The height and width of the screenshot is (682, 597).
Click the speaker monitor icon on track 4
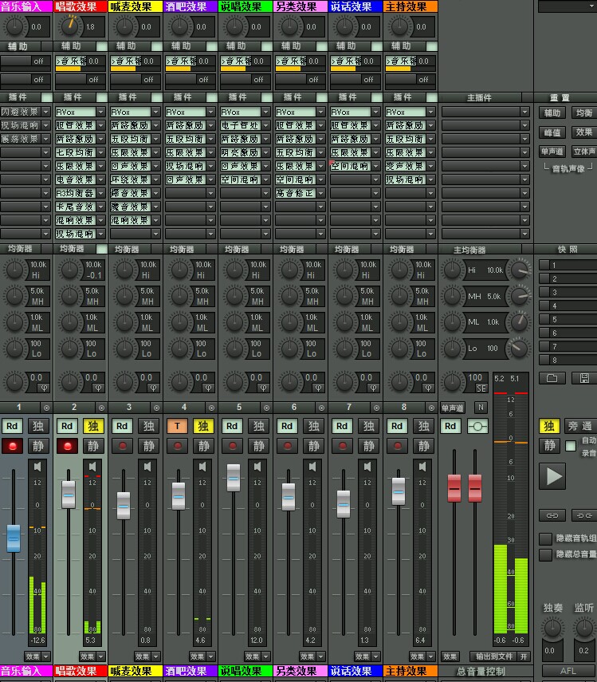click(202, 467)
